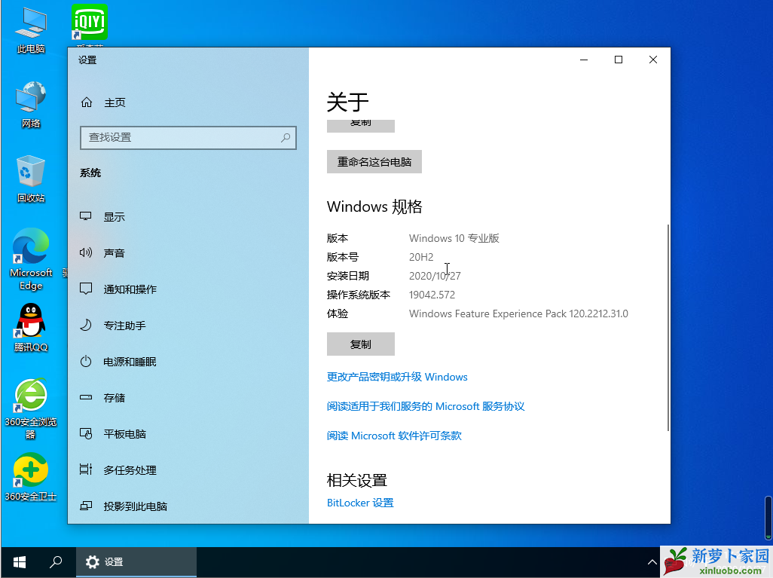The width and height of the screenshot is (773, 578).
Task: Open 360安全卫士 desktop shortcut
Action: click(31, 476)
